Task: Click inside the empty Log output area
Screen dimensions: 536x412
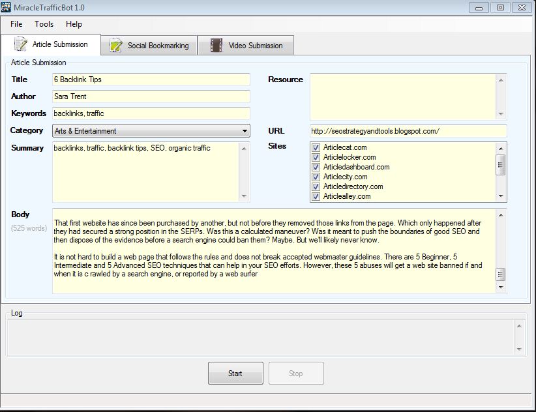Action: [261, 338]
